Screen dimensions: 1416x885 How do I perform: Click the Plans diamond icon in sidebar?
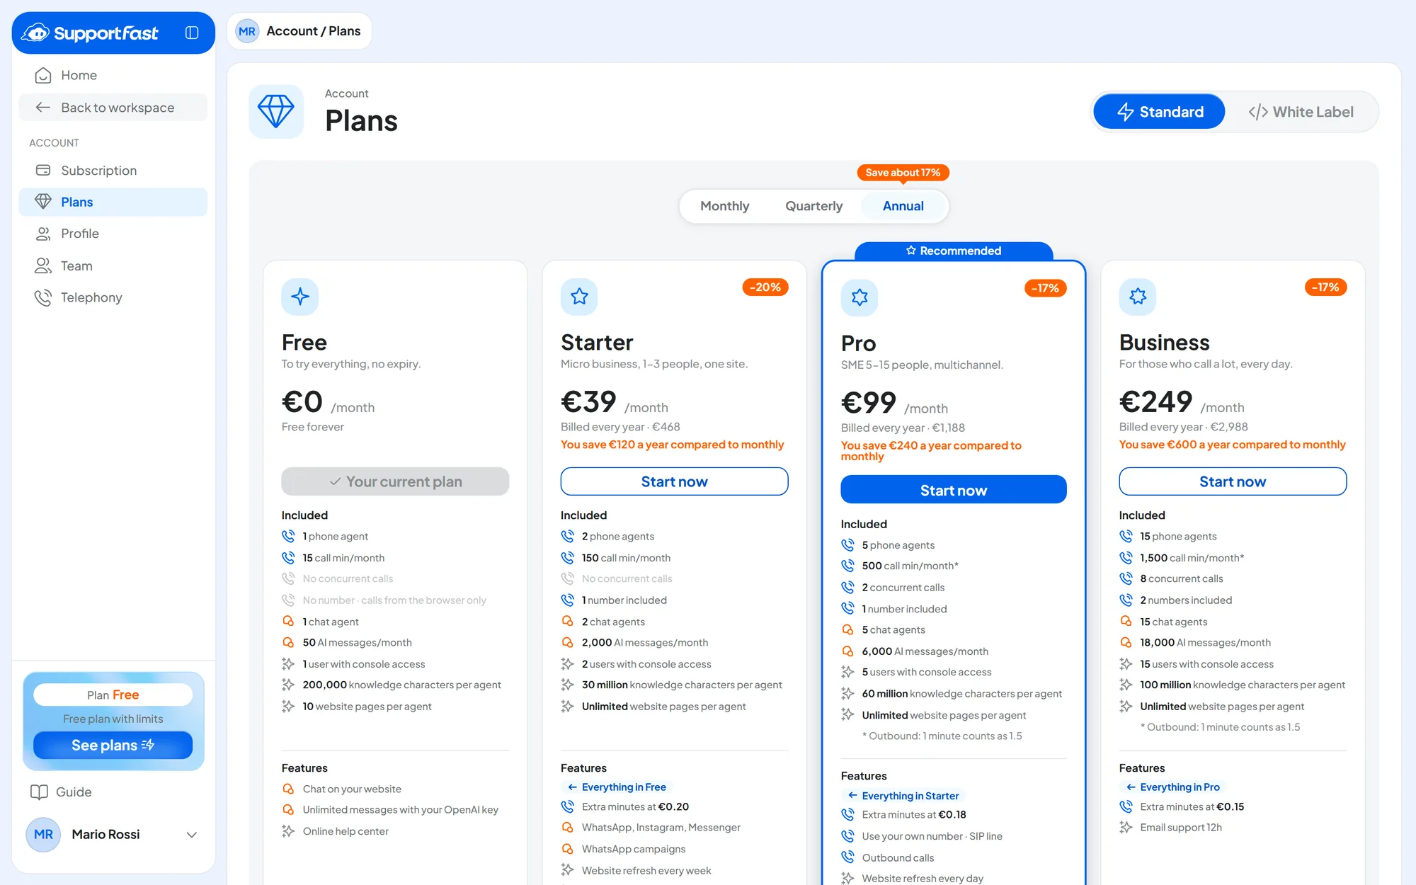pyautogui.click(x=43, y=202)
